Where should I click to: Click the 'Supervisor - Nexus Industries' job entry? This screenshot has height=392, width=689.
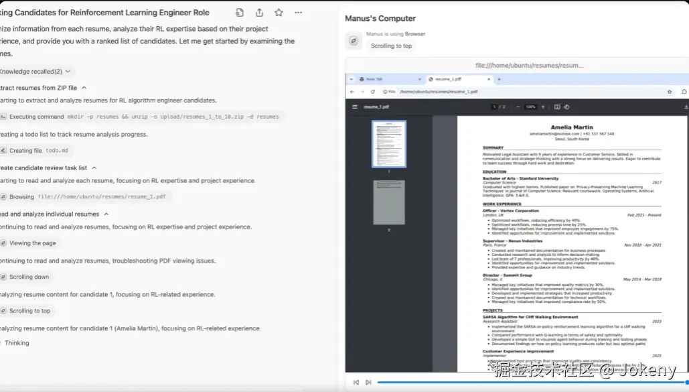click(512, 241)
